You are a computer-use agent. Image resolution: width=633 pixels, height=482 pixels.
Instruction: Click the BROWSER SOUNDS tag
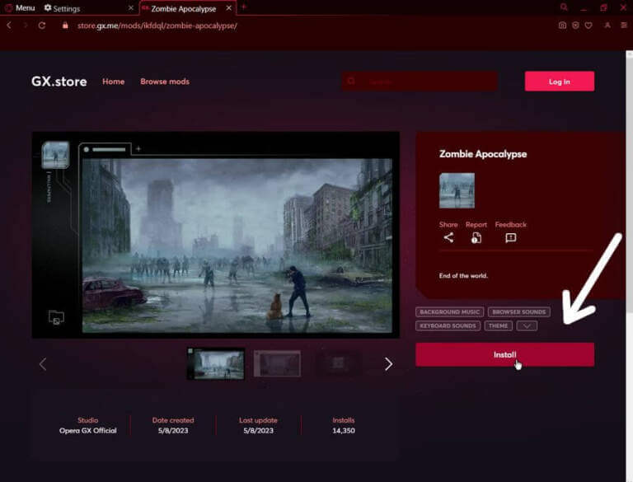pyautogui.click(x=518, y=312)
